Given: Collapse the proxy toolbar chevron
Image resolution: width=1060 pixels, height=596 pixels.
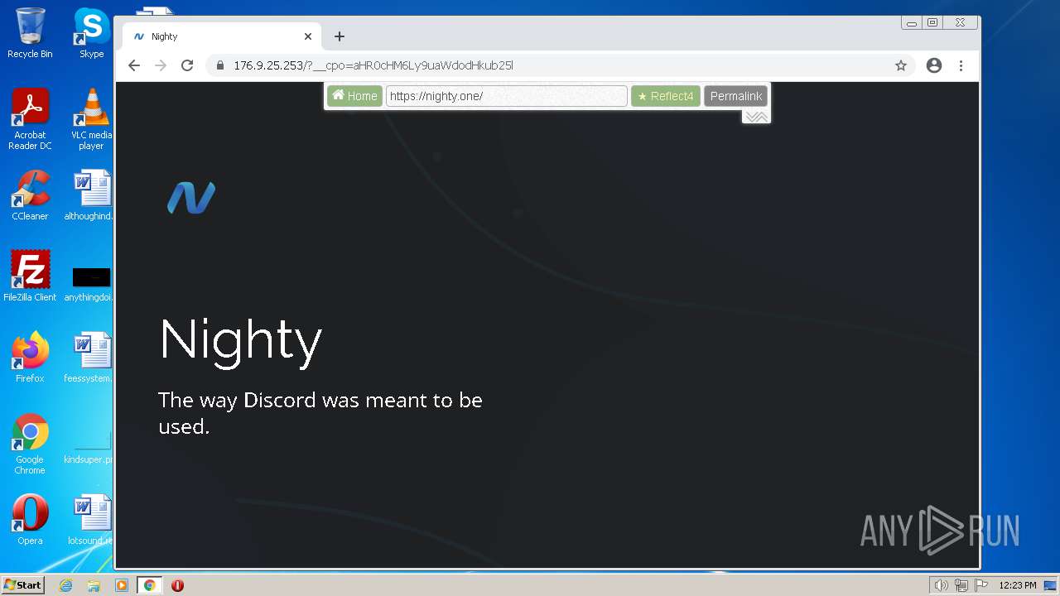Looking at the screenshot, I should pos(756,117).
